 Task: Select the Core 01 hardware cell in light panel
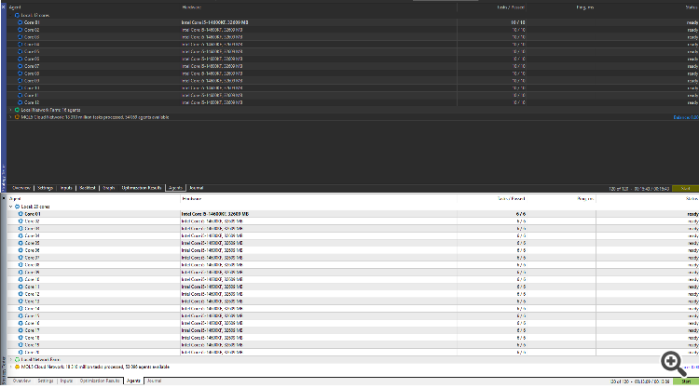click(215, 214)
